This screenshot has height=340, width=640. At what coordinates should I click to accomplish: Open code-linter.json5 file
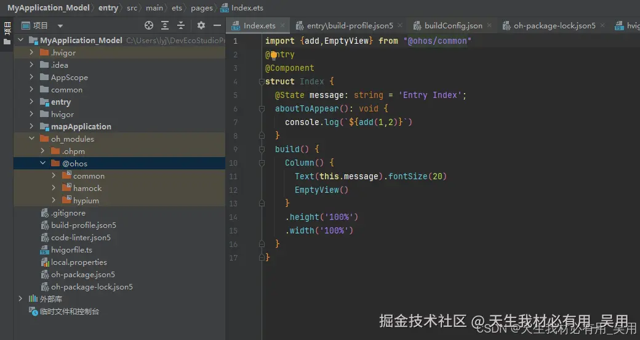[x=81, y=237]
